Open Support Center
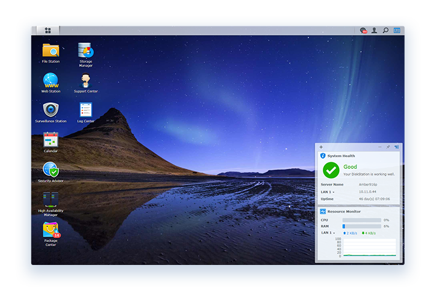The width and height of the screenshot is (436, 295). coord(86,81)
